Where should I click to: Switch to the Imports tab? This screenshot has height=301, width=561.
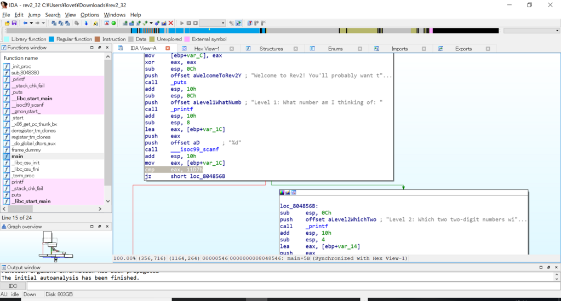tap(399, 49)
